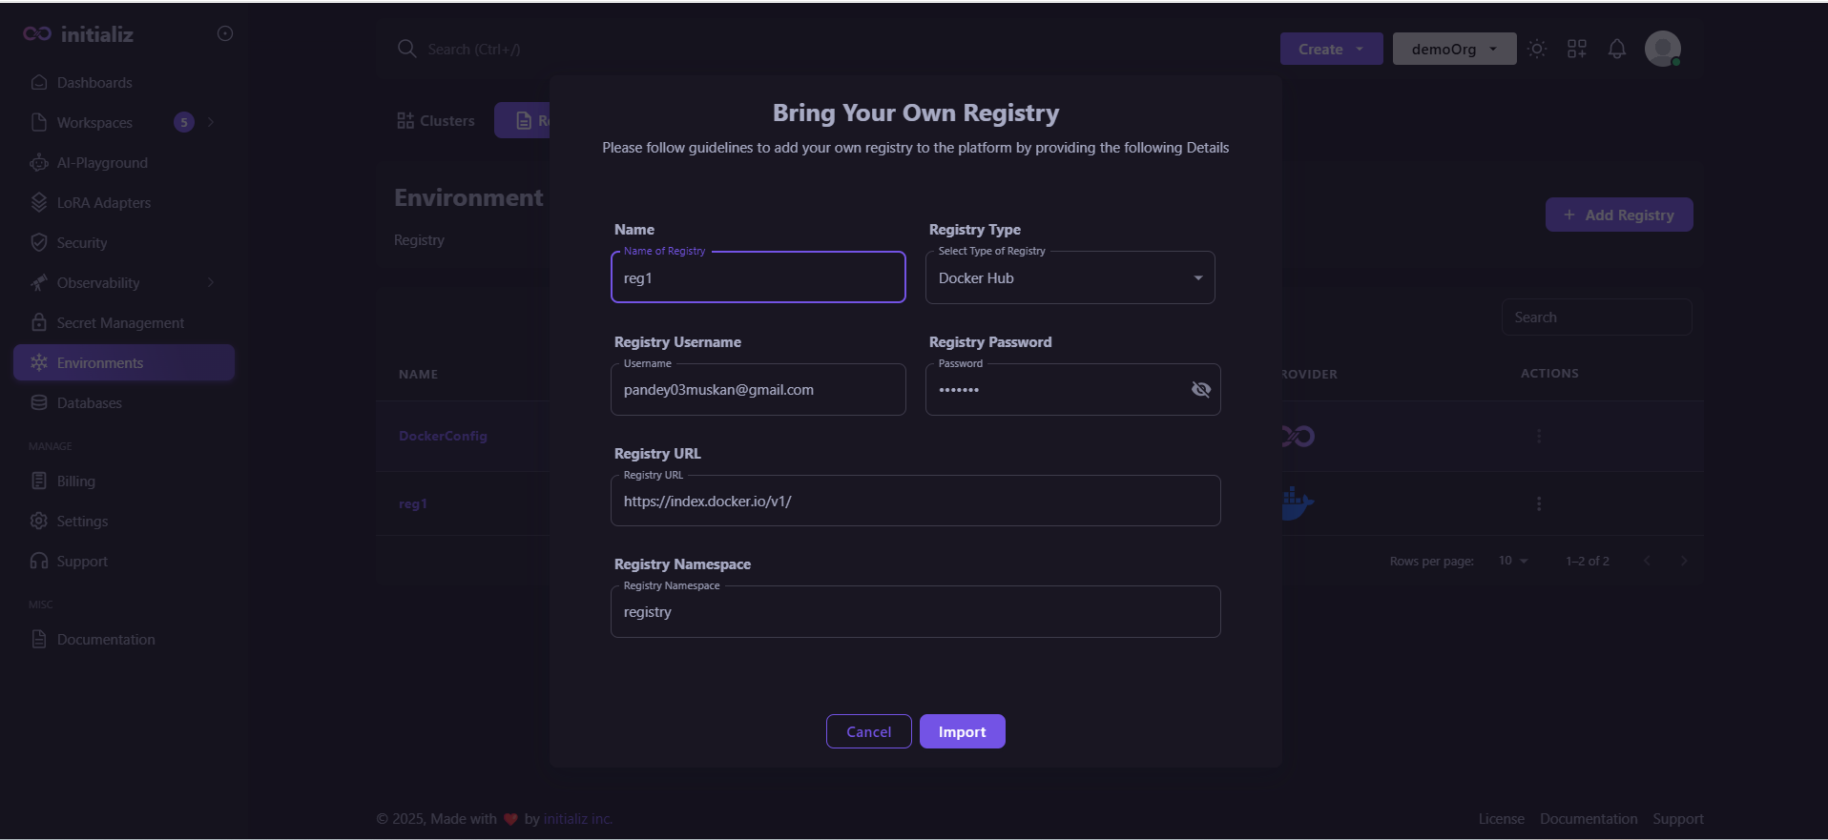Click the Add Registry button

1619,215
